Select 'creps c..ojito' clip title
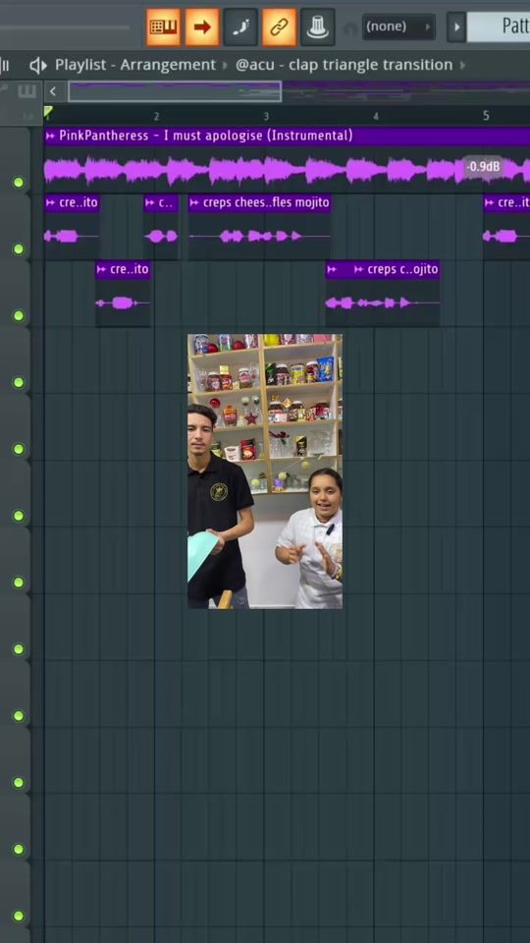530x943 pixels. pos(402,269)
